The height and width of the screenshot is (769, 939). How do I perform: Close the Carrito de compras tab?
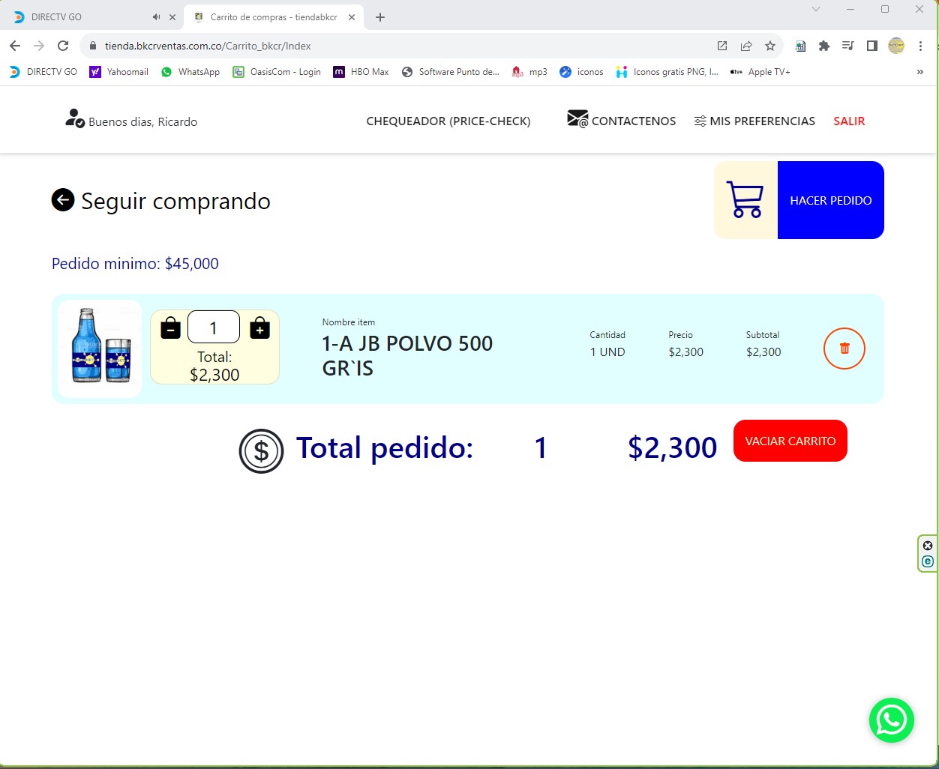click(x=352, y=17)
